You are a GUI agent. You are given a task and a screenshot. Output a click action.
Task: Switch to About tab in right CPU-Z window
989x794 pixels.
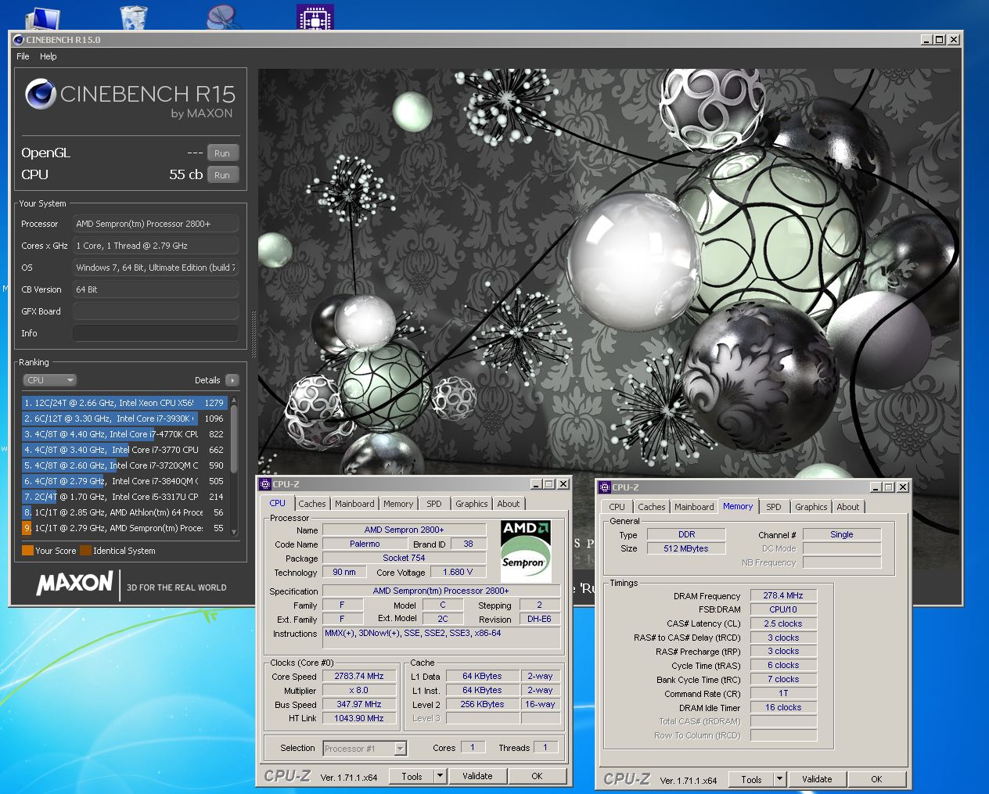848,507
